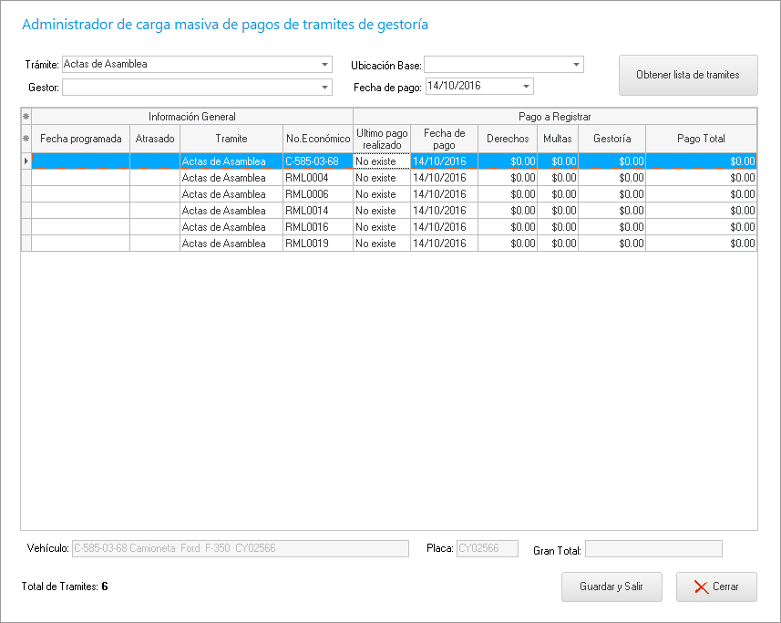Image resolution: width=781 pixels, height=623 pixels.
Task: Sort by the Fecha programada column header
Action: pyautogui.click(x=81, y=139)
